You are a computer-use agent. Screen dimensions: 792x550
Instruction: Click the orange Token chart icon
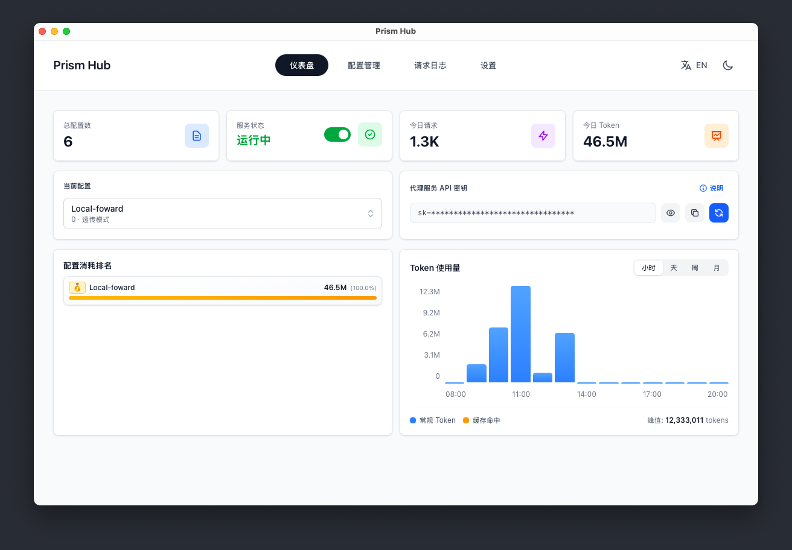point(716,136)
